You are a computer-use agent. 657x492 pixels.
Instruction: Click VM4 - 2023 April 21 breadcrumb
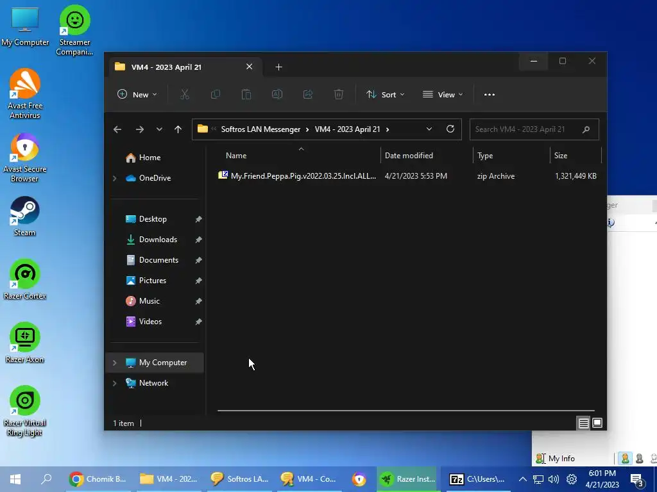(347, 129)
